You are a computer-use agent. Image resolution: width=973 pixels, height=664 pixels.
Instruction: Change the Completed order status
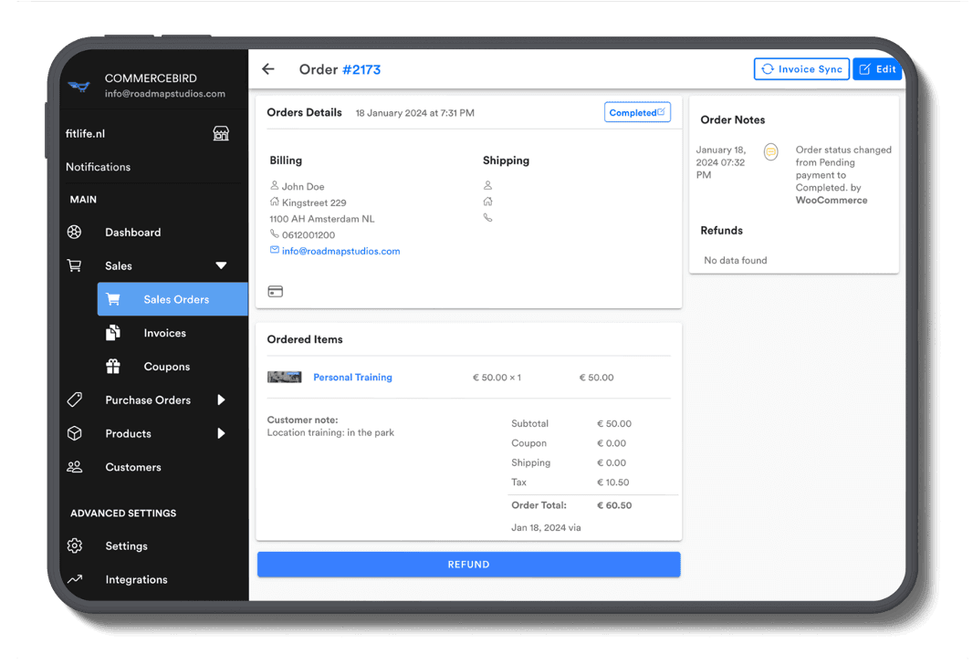637,112
